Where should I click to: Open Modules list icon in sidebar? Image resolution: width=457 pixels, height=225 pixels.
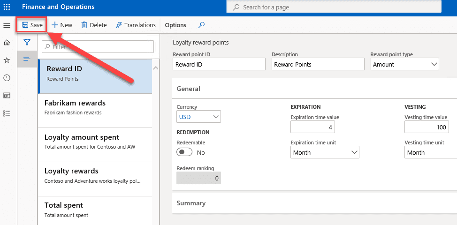coord(7,113)
